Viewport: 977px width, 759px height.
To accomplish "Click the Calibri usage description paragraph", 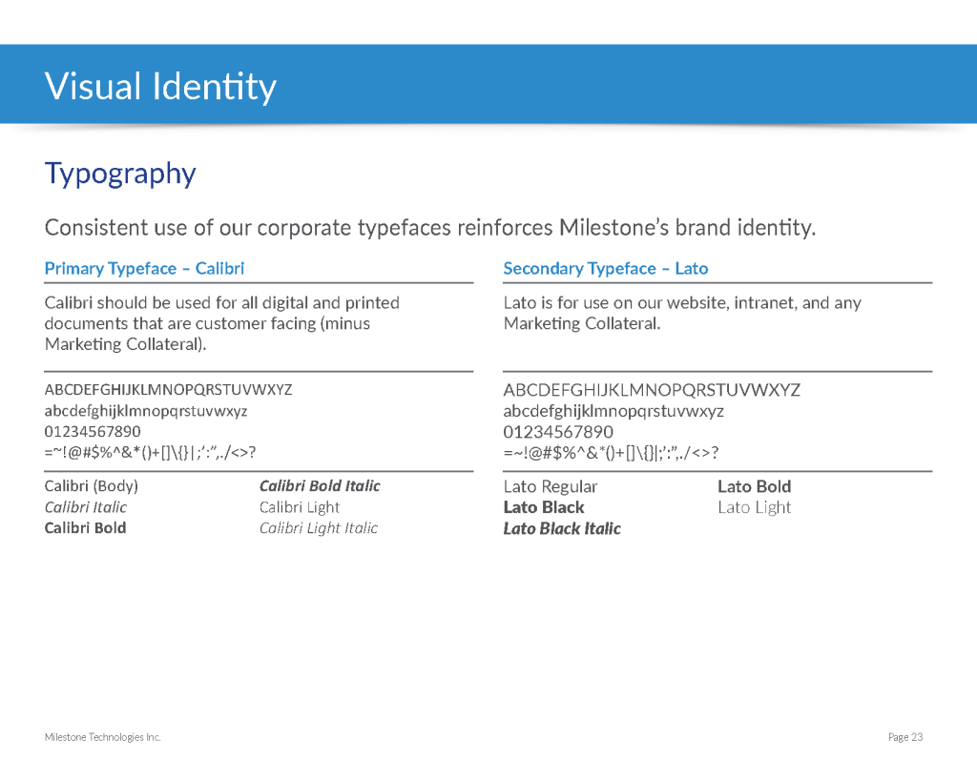I will (221, 323).
